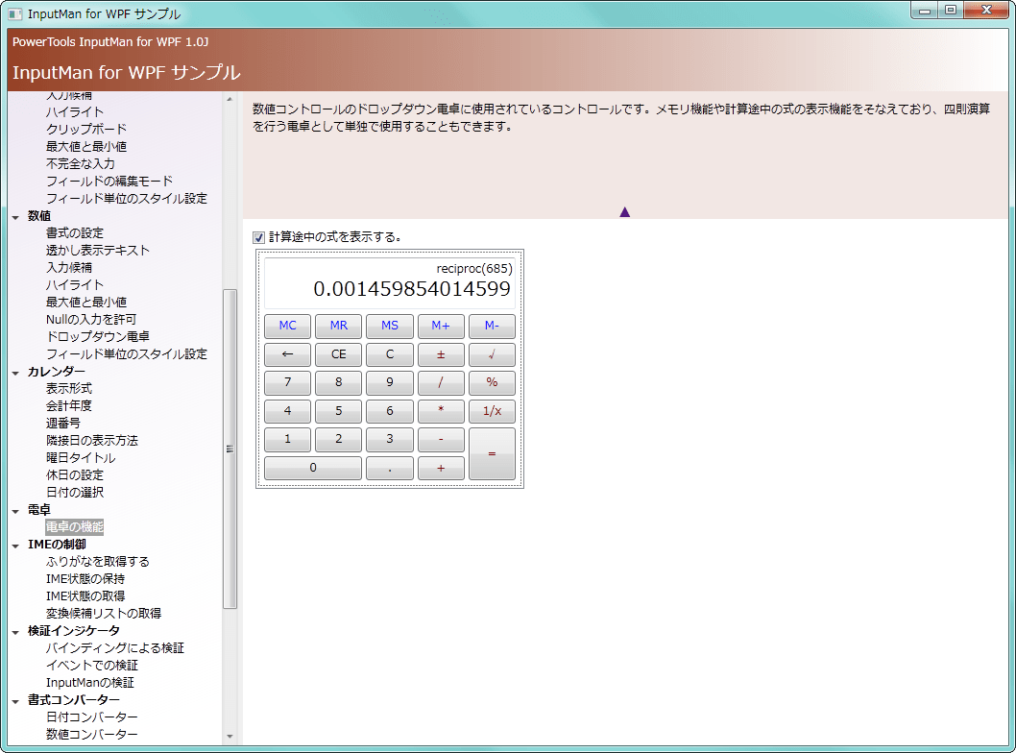
Task: Click the MC memory clear button
Action: (x=287, y=326)
